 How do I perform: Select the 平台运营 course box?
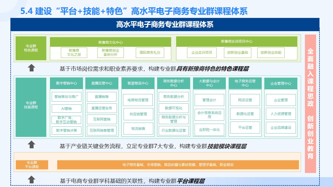[245, 128]
